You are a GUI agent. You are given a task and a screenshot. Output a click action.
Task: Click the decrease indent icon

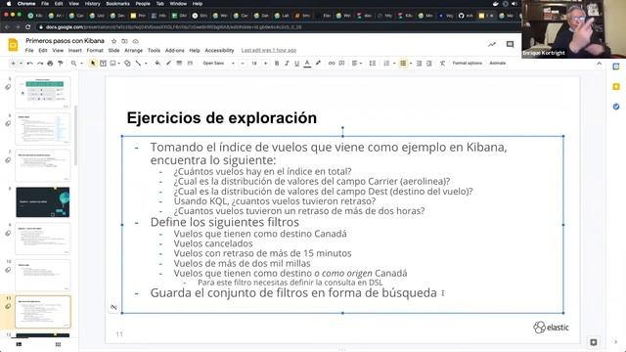click(x=419, y=63)
